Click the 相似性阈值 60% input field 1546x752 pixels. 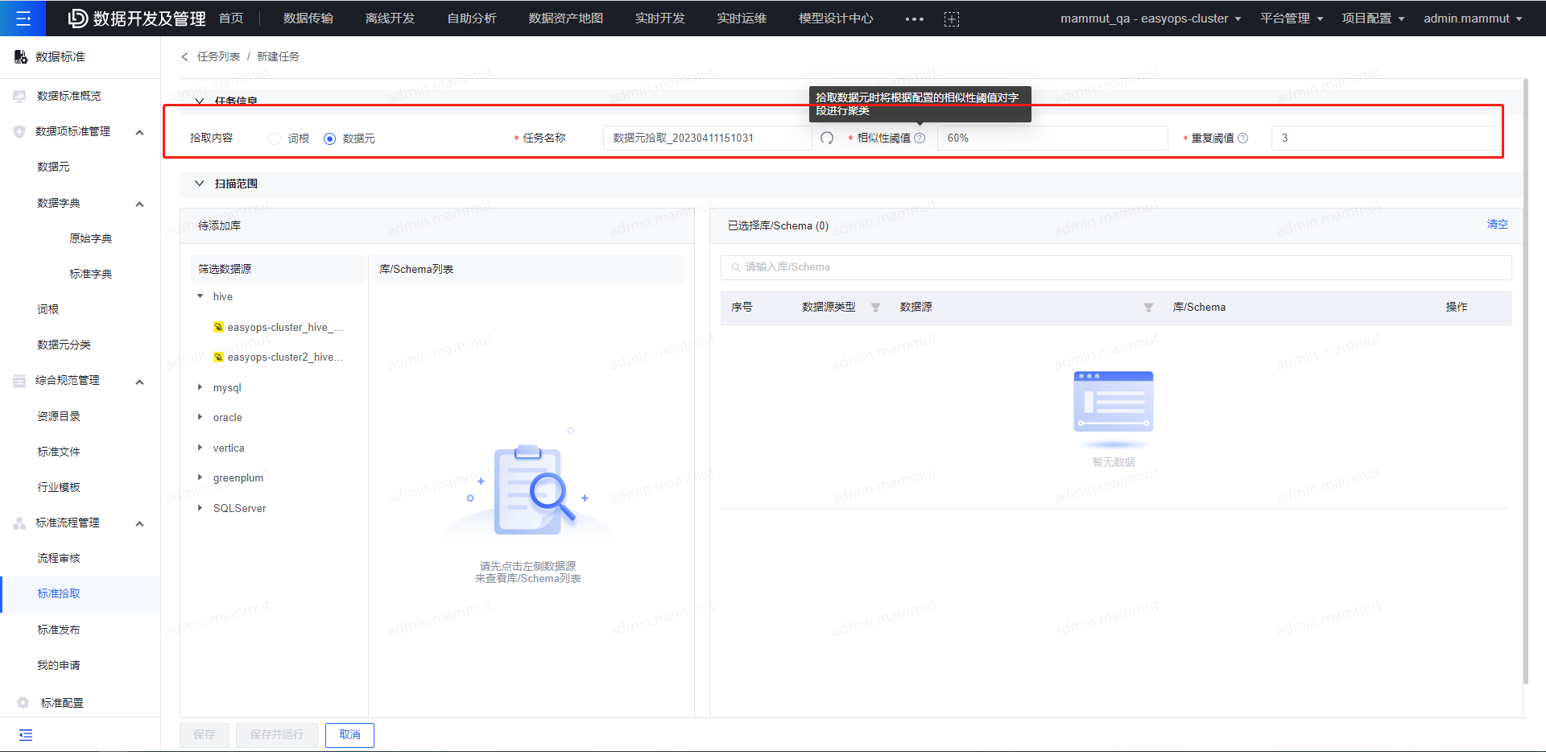point(1052,138)
